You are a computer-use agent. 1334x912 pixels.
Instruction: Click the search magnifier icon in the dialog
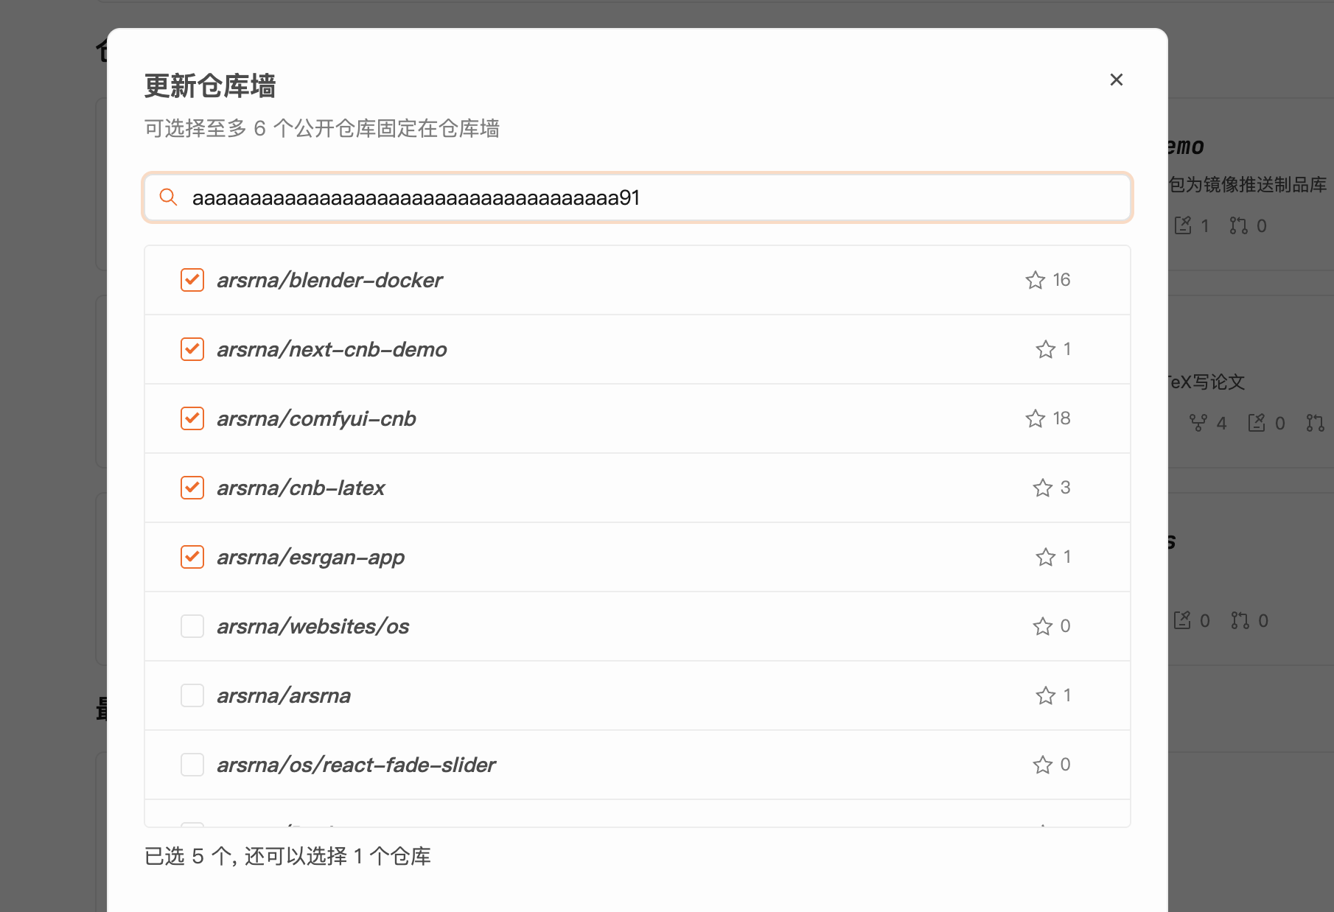(x=167, y=197)
